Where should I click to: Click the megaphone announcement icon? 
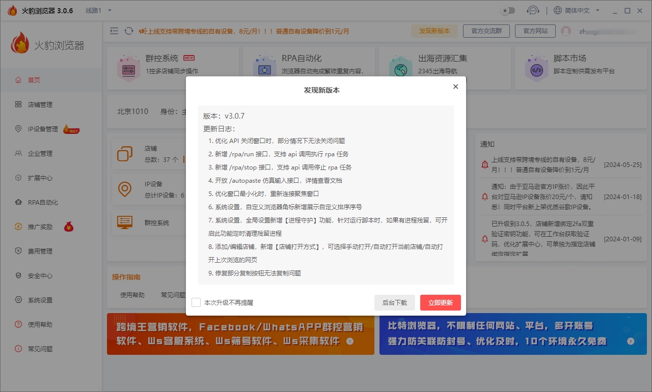click(143, 31)
